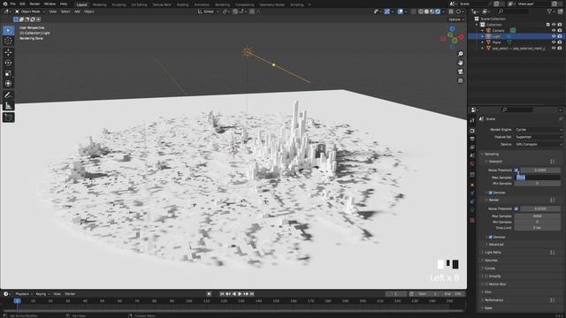The width and height of the screenshot is (566, 318).
Task: Click the timeline play button
Action: (240, 294)
